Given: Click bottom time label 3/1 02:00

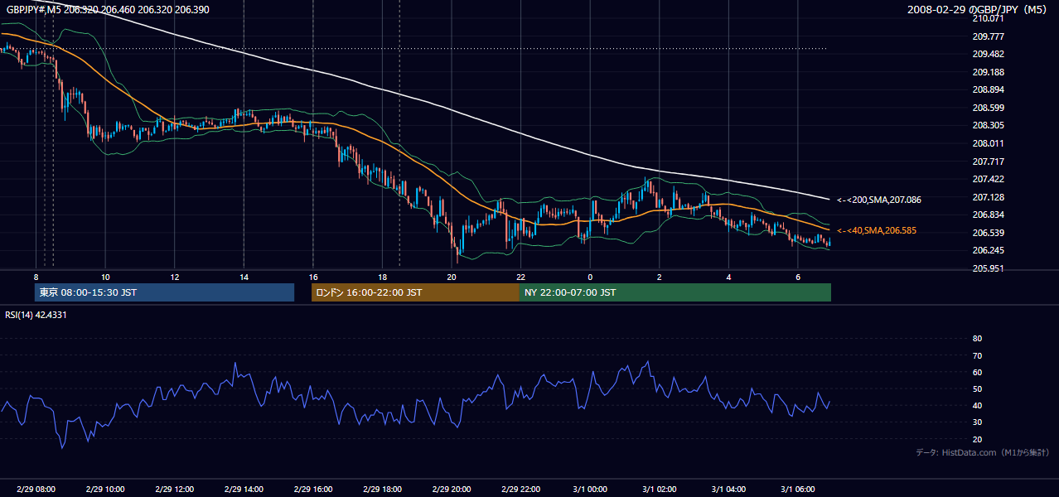Looking at the screenshot, I should pos(659,490).
